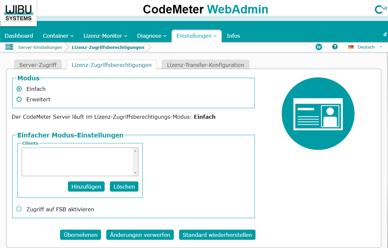Click the large ID card illustration
The height and width of the screenshot is (248, 388).
click(x=318, y=114)
